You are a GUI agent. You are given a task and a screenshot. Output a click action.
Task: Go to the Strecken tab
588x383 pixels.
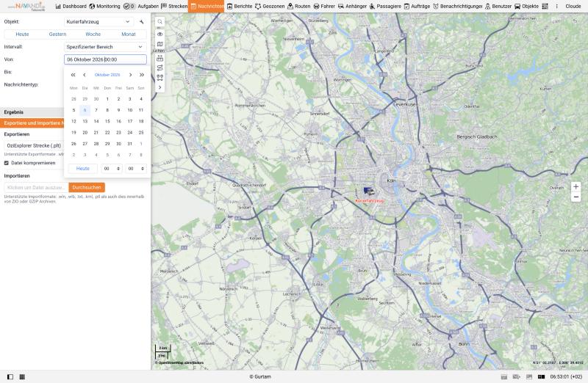coord(174,7)
